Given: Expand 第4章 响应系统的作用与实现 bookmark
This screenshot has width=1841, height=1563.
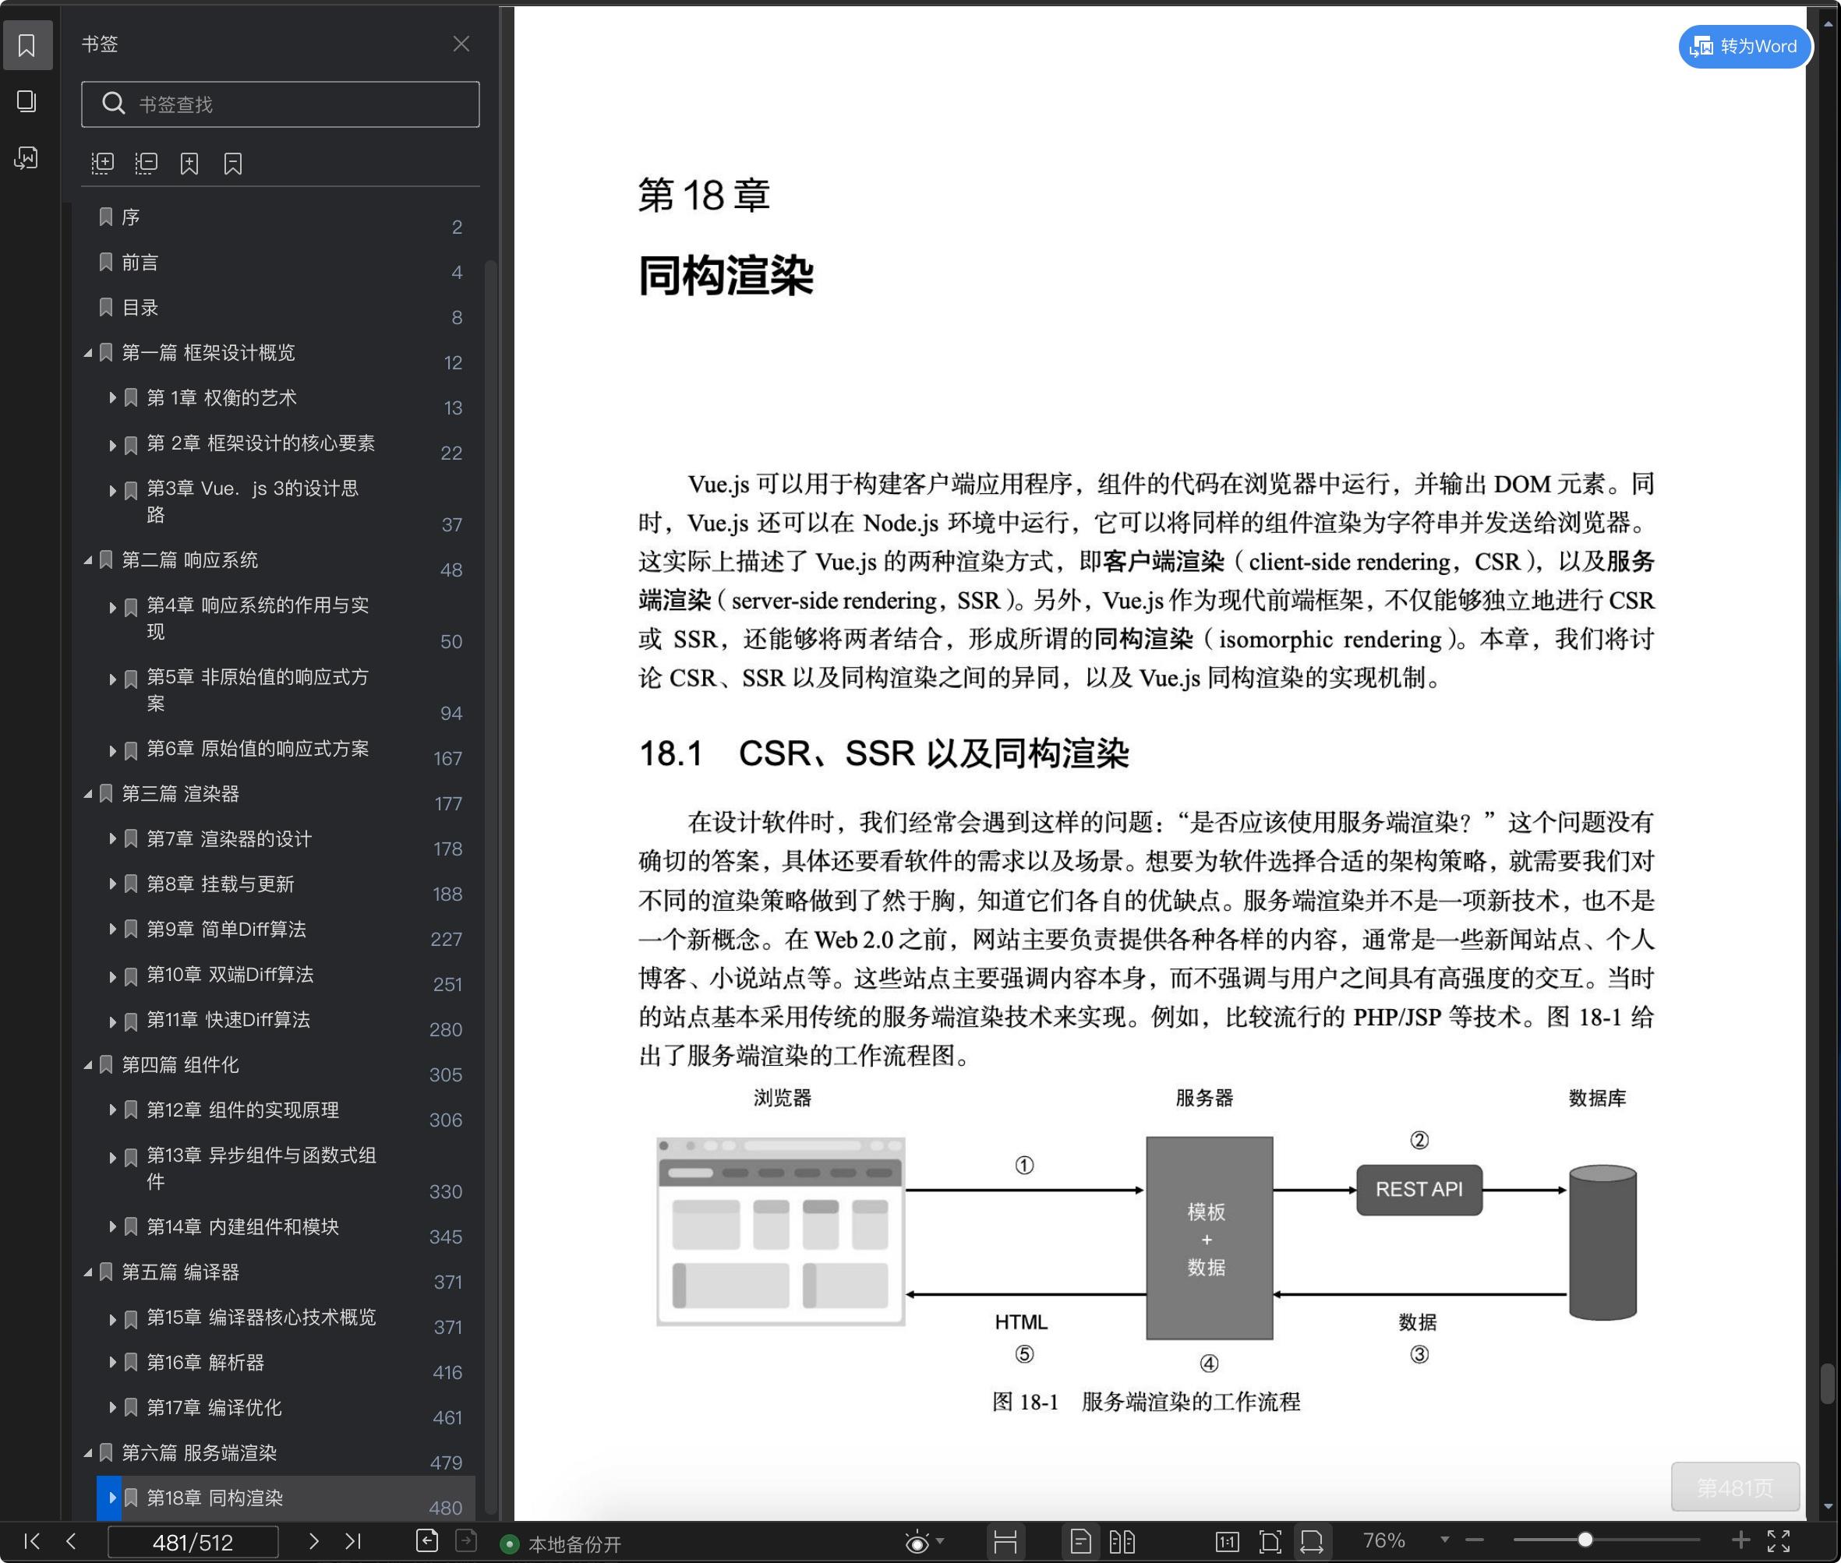Looking at the screenshot, I should tap(112, 607).
